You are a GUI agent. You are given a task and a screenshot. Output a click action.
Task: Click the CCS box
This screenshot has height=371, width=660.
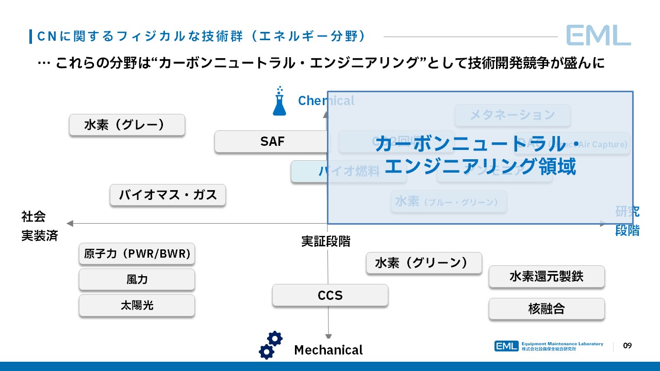point(330,296)
